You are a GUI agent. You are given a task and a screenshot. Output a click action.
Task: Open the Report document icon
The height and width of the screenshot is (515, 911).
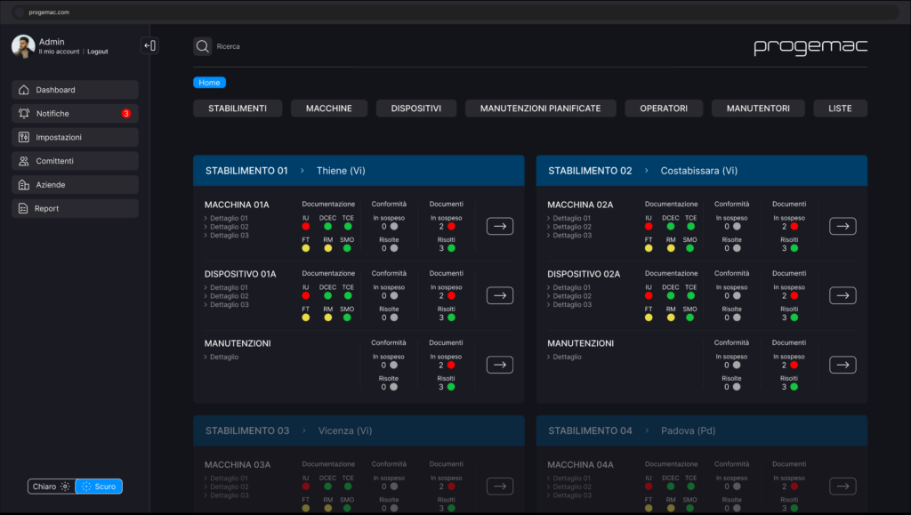pyautogui.click(x=23, y=208)
